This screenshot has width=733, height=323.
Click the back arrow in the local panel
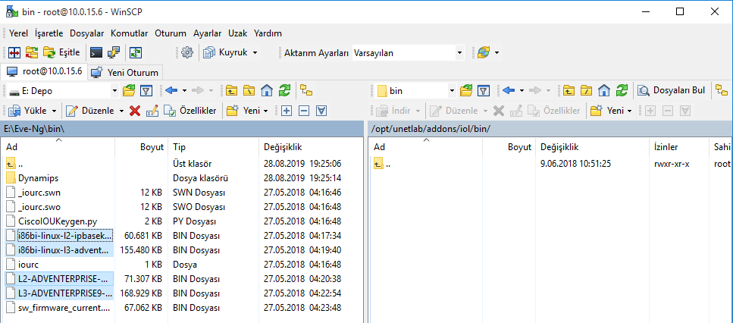pos(171,91)
